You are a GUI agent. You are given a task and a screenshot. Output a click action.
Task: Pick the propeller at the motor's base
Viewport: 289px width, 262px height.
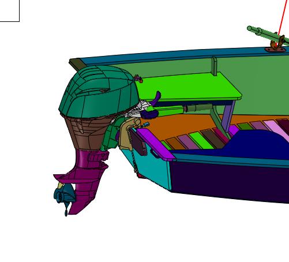tap(65, 197)
